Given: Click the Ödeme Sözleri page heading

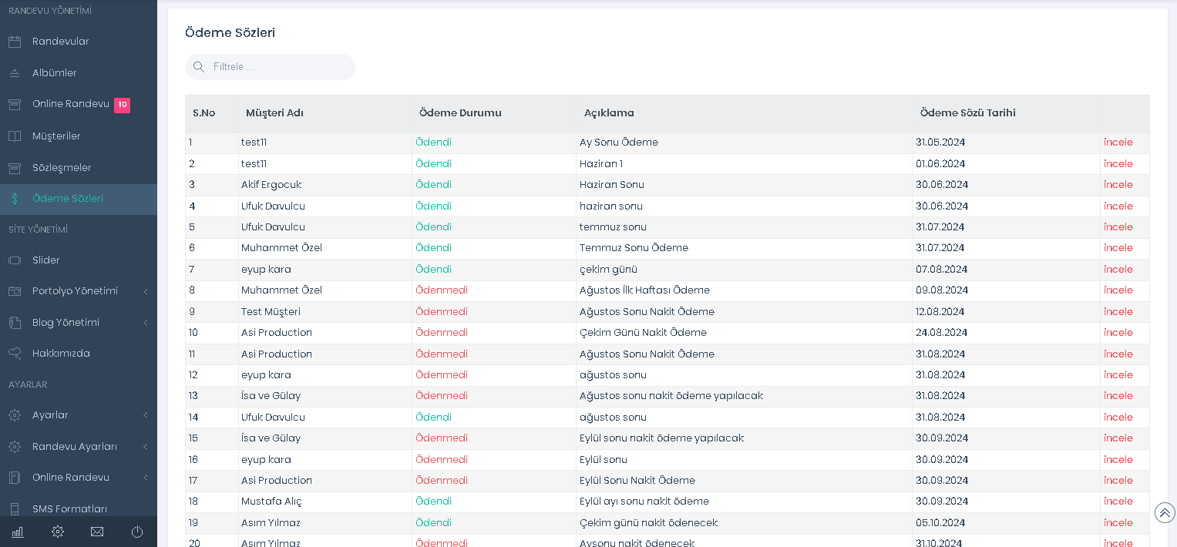Looking at the screenshot, I should (230, 32).
